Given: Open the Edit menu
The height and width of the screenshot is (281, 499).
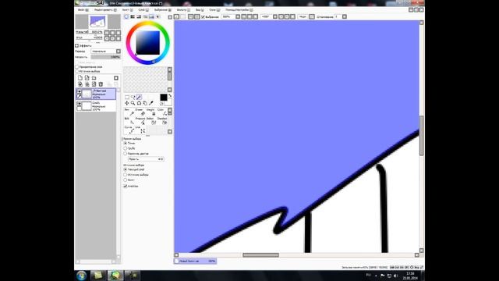Looking at the screenshot, I should point(105,10).
